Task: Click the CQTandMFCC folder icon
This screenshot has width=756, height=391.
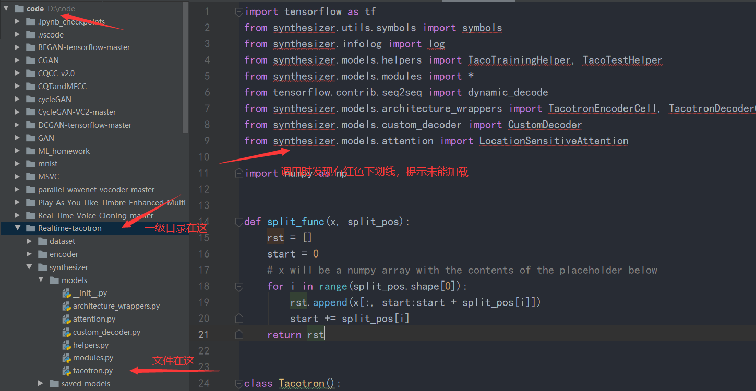Action: tap(31, 86)
